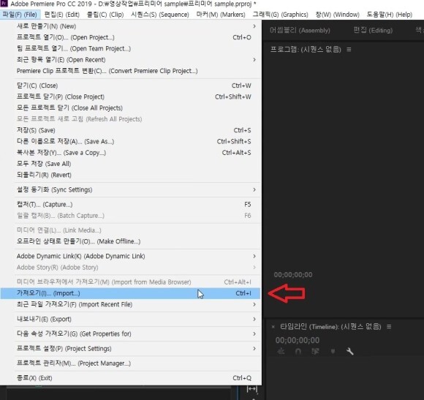Toggle Snap magnet in the Timeline
The width and height of the screenshot is (424, 400).
(x=298, y=351)
